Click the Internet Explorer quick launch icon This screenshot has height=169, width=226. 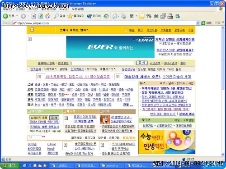(x=30, y=165)
